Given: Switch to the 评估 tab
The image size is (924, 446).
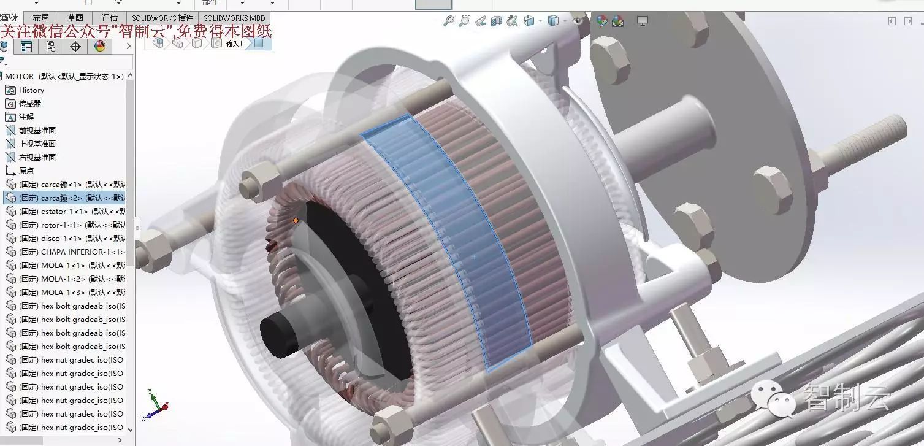Looking at the screenshot, I should (109, 18).
